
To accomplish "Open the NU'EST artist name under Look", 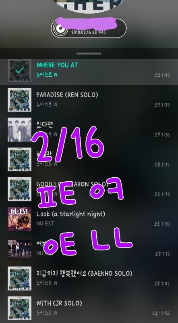I will [x=45, y=224].
